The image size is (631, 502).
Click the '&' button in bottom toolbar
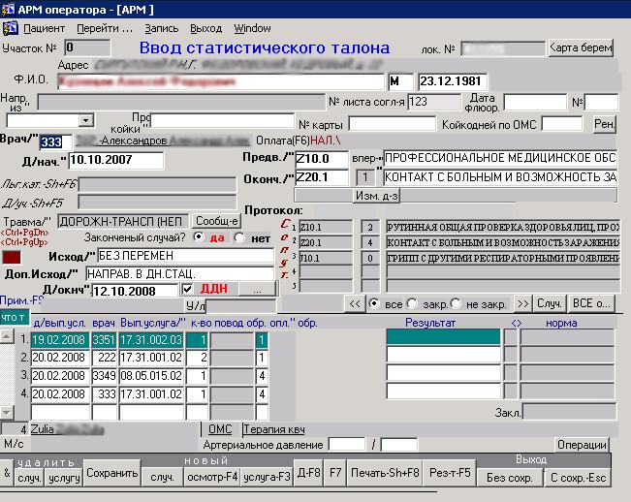pyautogui.click(x=8, y=475)
